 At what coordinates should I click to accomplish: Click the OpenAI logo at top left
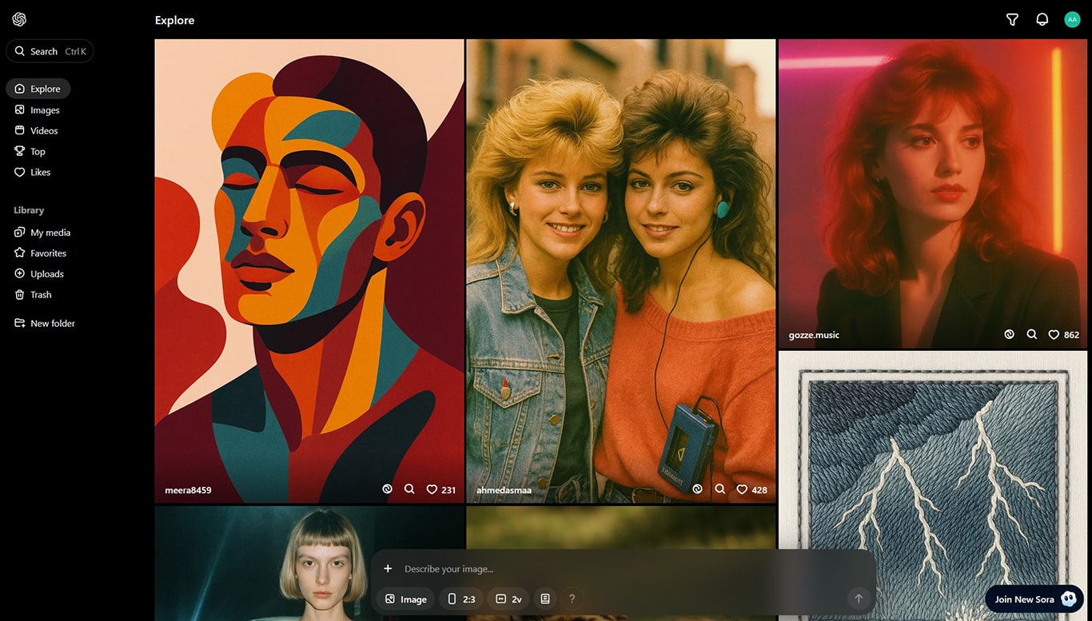coord(19,19)
